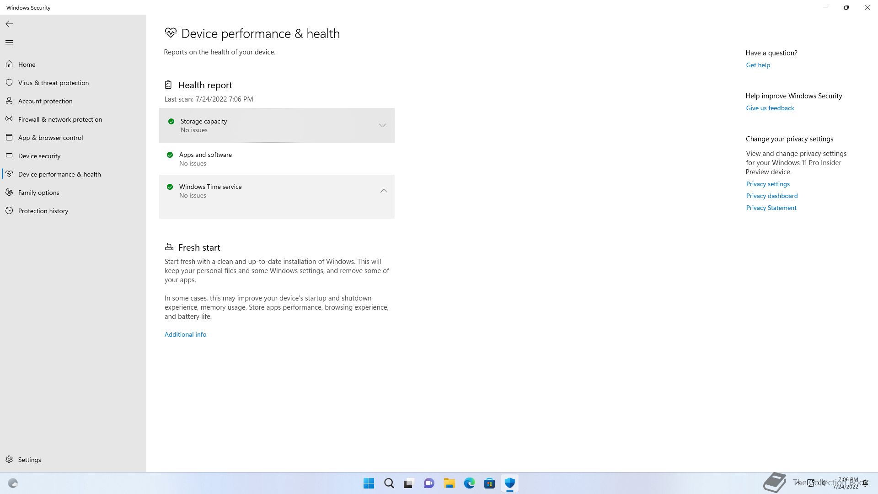
Task: Expand the Storage capacity section
Action: point(382,125)
